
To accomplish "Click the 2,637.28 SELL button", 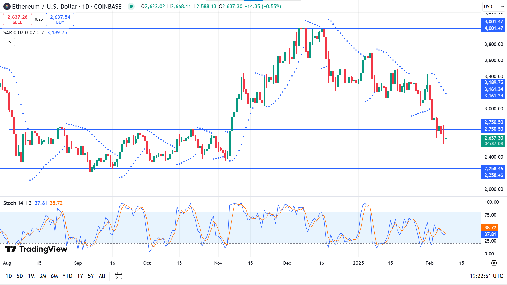I will (x=17, y=20).
